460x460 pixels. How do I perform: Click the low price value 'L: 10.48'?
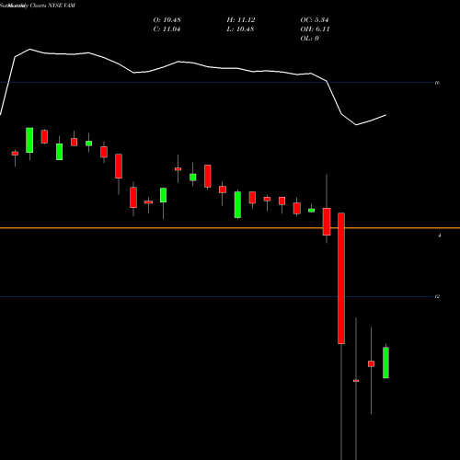240,29
